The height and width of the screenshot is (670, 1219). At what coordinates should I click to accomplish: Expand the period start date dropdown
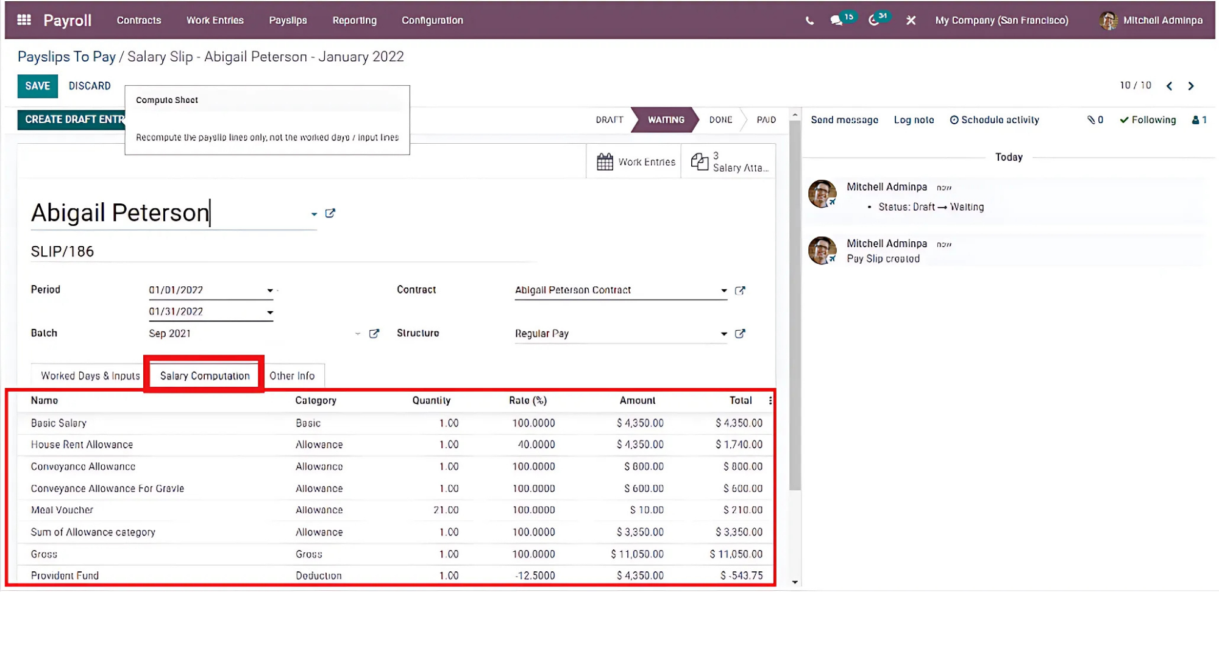click(270, 291)
